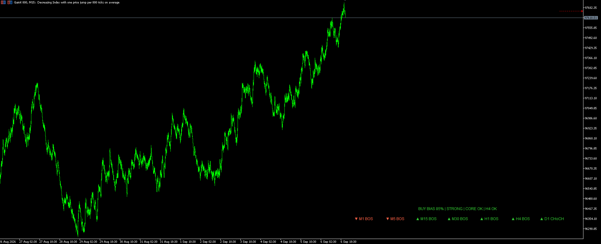Select the D1 CHoCH label
The width and height of the screenshot is (601, 244).
click(x=554, y=219)
